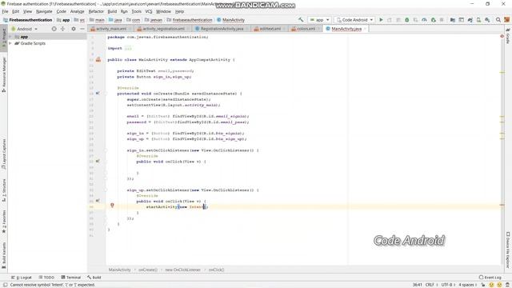Image resolution: width=512 pixels, height=288 pixels.
Task: Open the Logcat tool window
Action: tap(22, 278)
